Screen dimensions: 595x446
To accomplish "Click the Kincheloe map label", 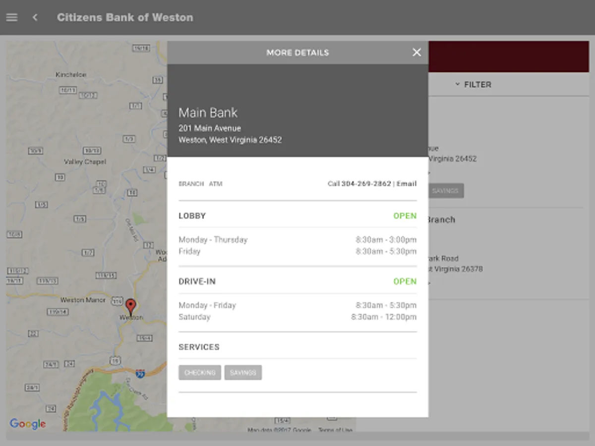I will 71,75.
